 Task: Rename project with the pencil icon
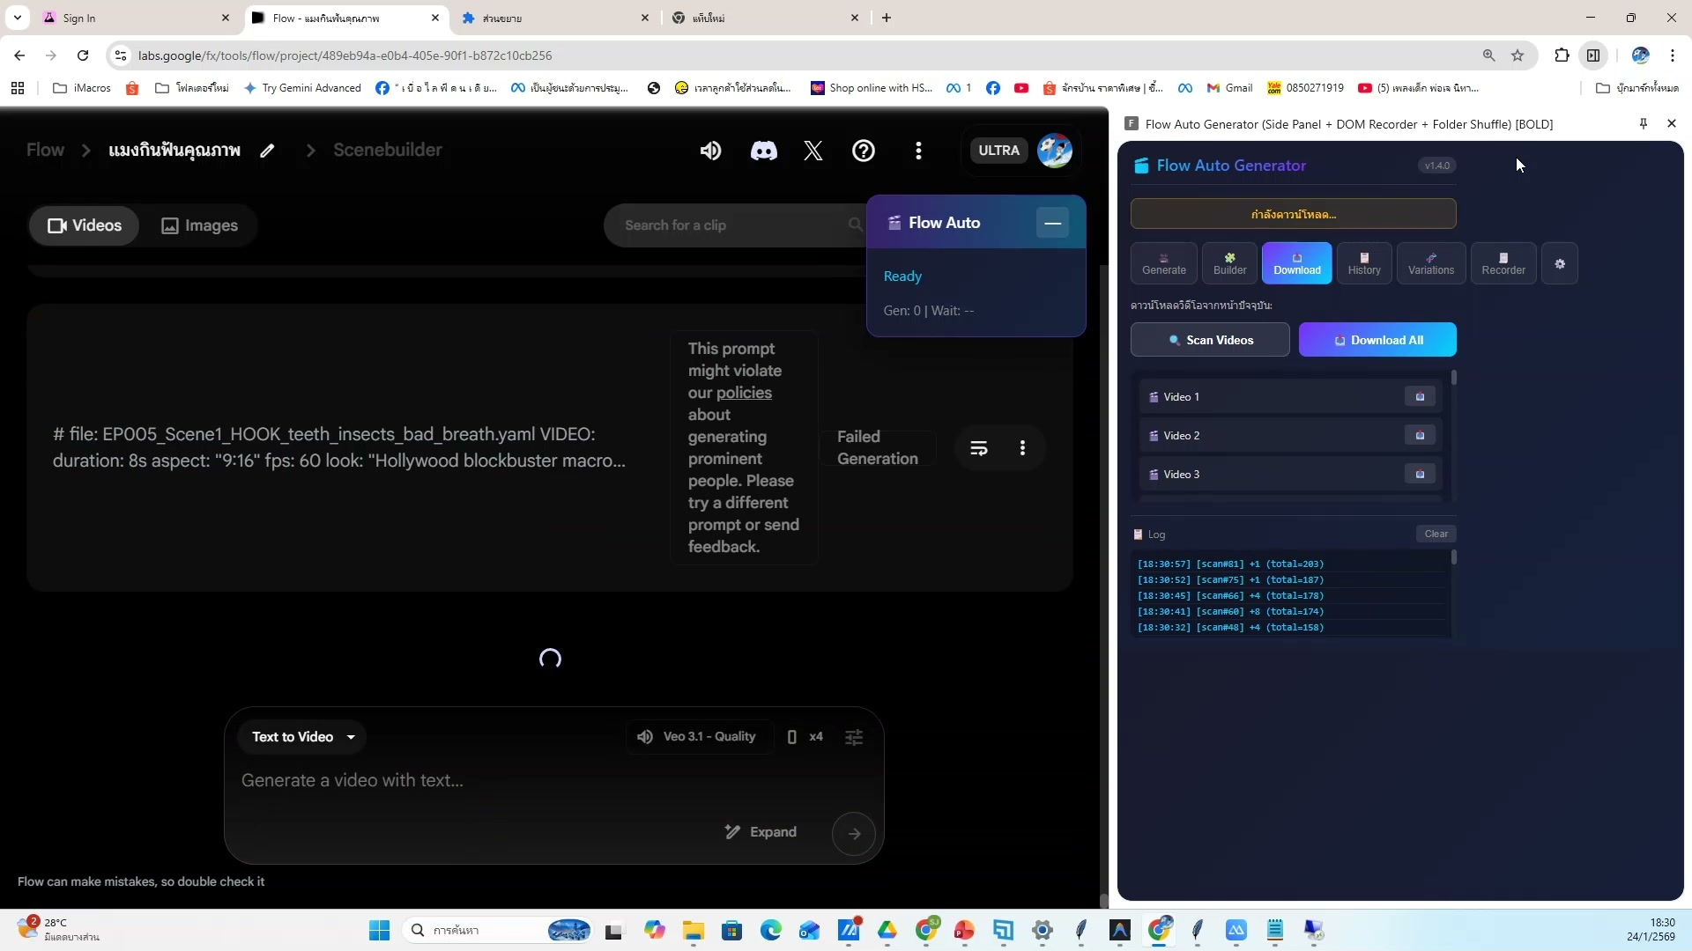[x=267, y=151]
